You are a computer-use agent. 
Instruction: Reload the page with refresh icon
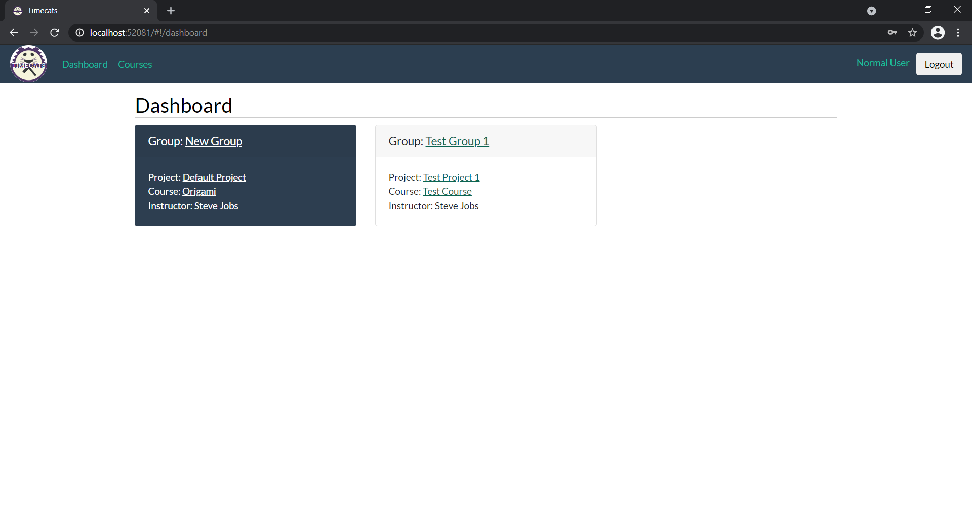click(x=55, y=33)
